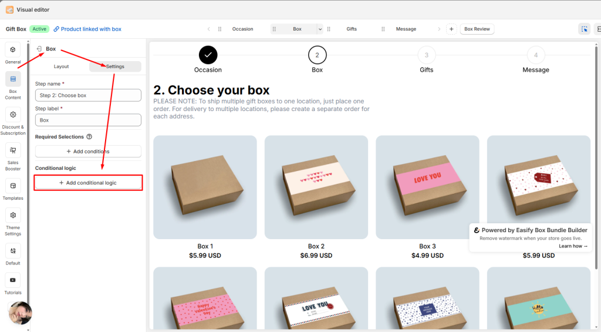Image resolution: width=601 pixels, height=332 pixels.
Task: Select the Box 2 product thumbnail
Action: [316, 187]
